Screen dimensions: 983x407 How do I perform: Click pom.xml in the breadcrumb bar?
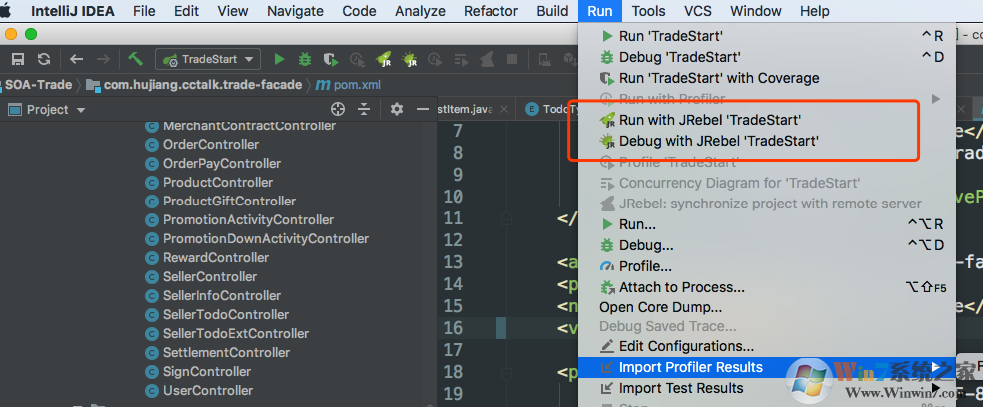coord(356,85)
